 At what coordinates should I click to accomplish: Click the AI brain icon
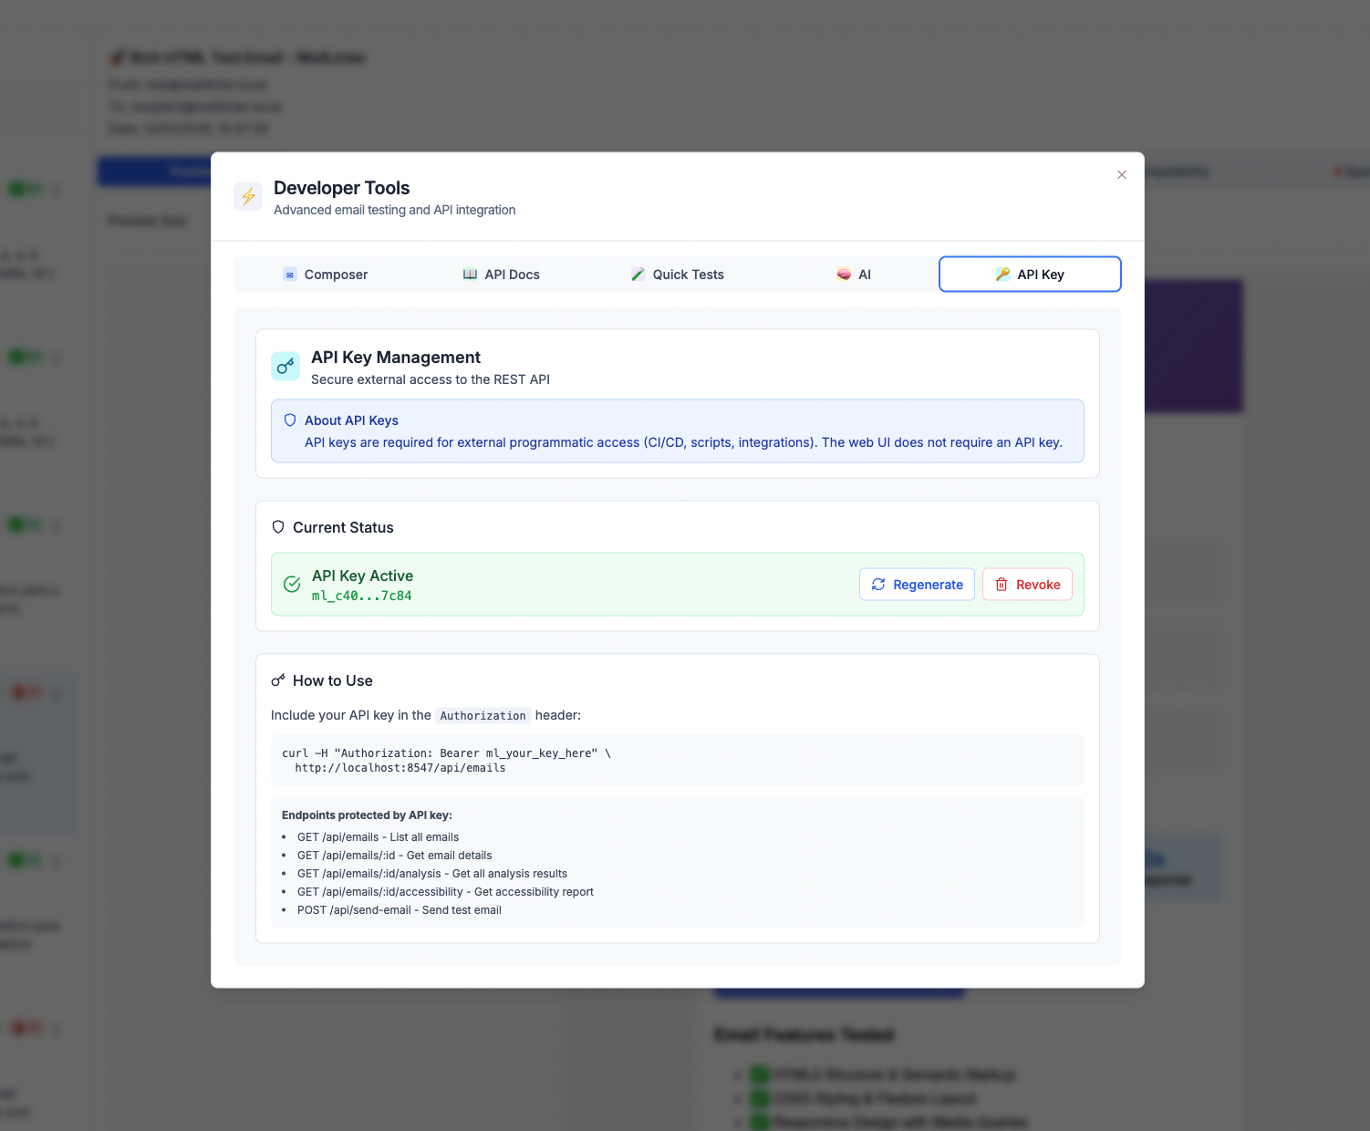844,275
